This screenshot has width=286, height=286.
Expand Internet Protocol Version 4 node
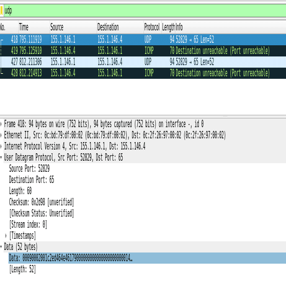pos(1,146)
